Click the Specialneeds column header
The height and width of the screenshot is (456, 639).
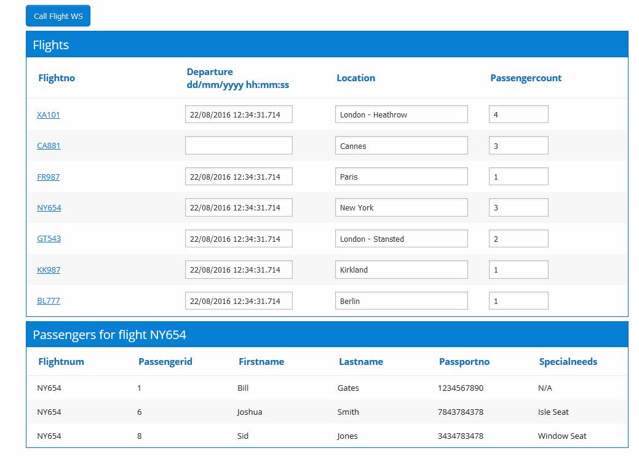[568, 362]
